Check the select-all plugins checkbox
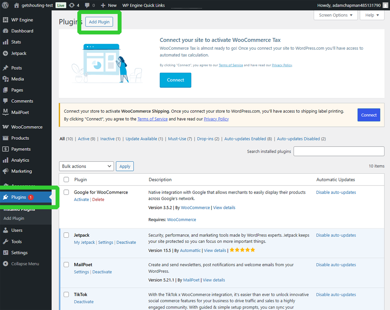Image resolution: width=390 pixels, height=310 pixels. 66,179
